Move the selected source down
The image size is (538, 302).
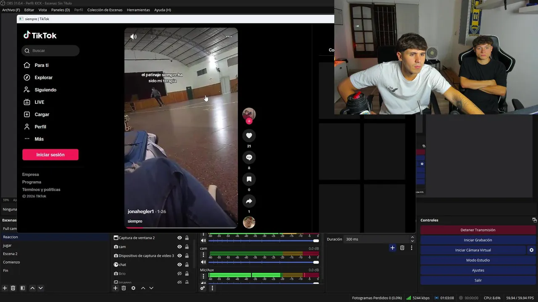(151, 288)
